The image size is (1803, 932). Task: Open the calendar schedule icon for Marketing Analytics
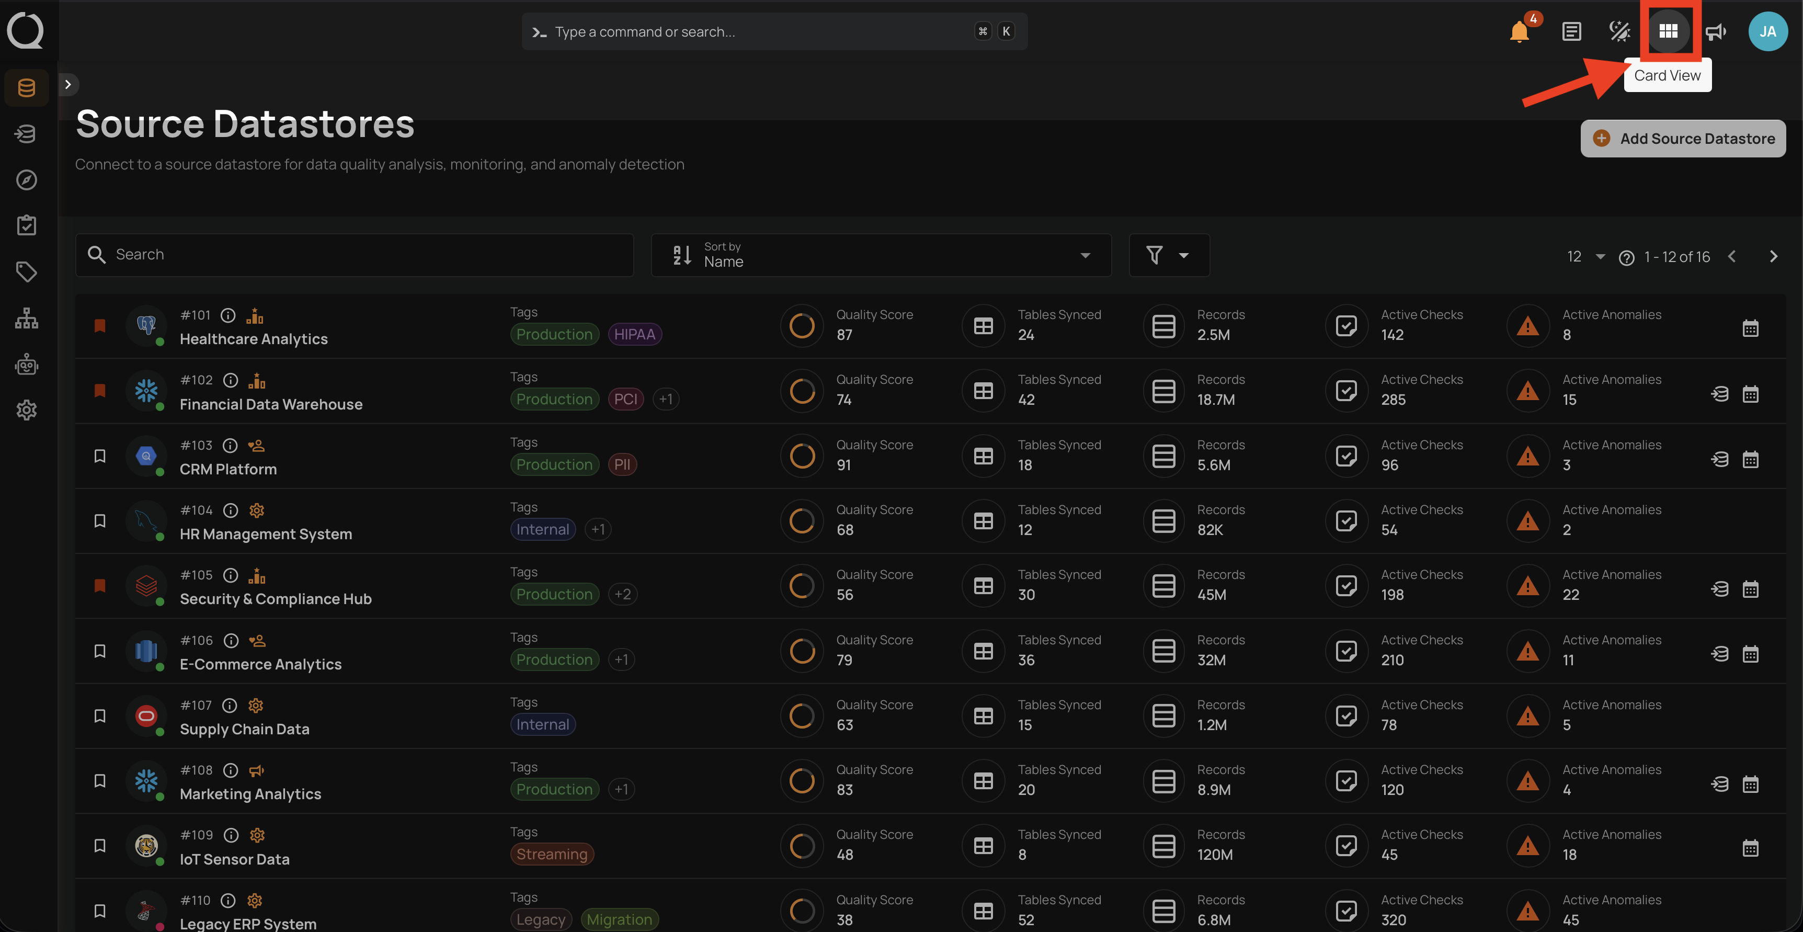pos(1751,783)
